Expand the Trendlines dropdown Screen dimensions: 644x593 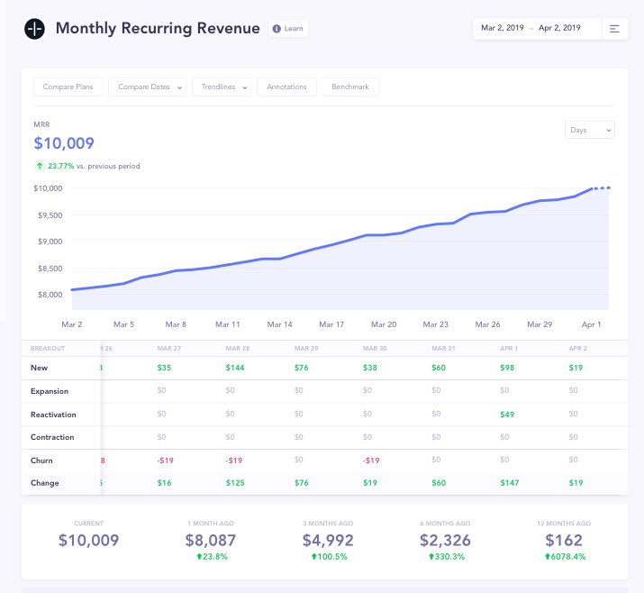tap(222, 87)
